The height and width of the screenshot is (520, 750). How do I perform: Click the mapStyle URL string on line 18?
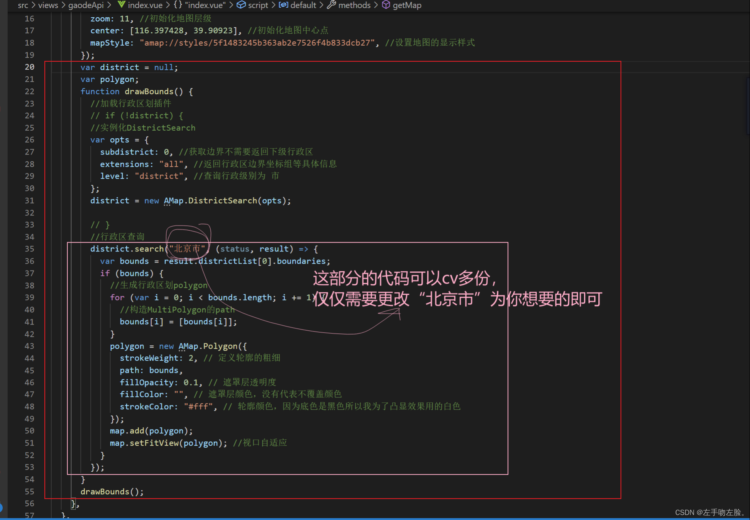coord(257,43)
